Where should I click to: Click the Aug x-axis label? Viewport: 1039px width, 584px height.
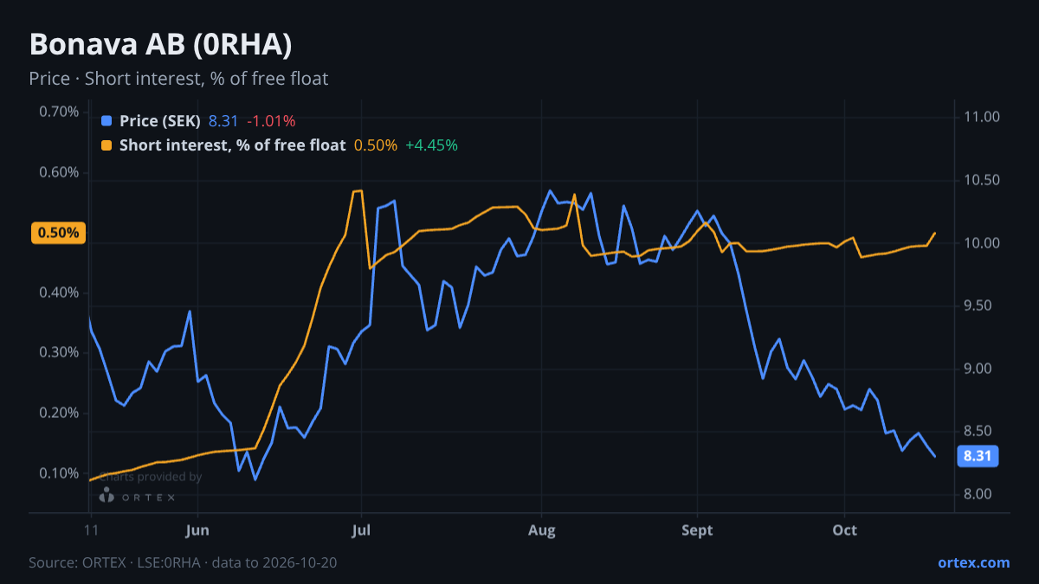click(542, 529)
